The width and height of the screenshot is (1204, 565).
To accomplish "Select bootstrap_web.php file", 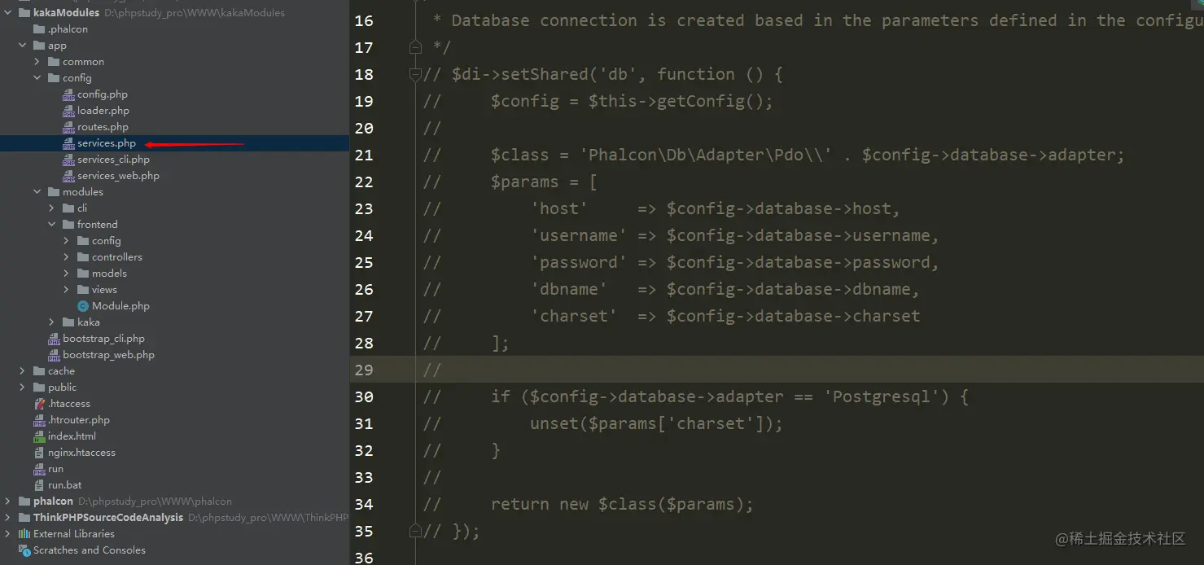I will pos(108,355).
